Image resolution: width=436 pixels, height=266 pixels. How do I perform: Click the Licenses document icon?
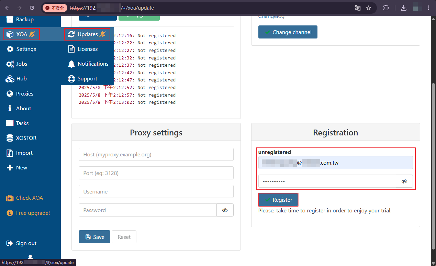tap(71, 49)
